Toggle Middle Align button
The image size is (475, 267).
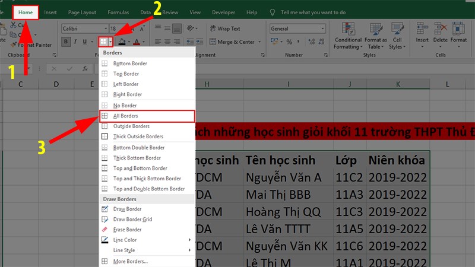click(x=167, y=28)
